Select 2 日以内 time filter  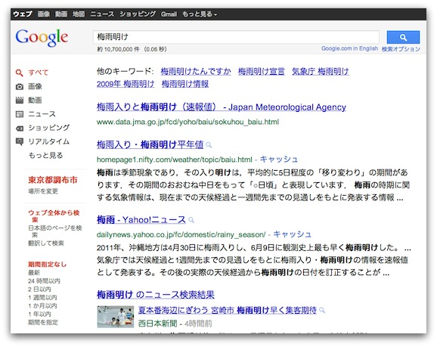pos(39,290)
